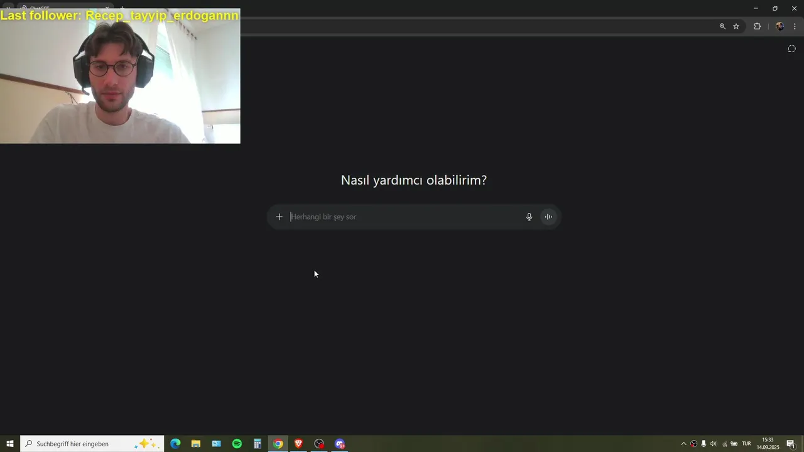Viewport: 804px width, 452px height.
Task: Switch keyboard layout via TUR indicator
Action: (x=746, y=444)
